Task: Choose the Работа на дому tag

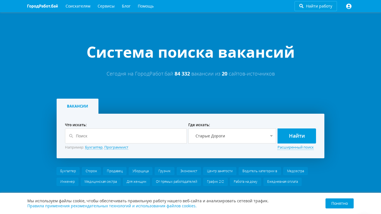Action: [245, 182]
